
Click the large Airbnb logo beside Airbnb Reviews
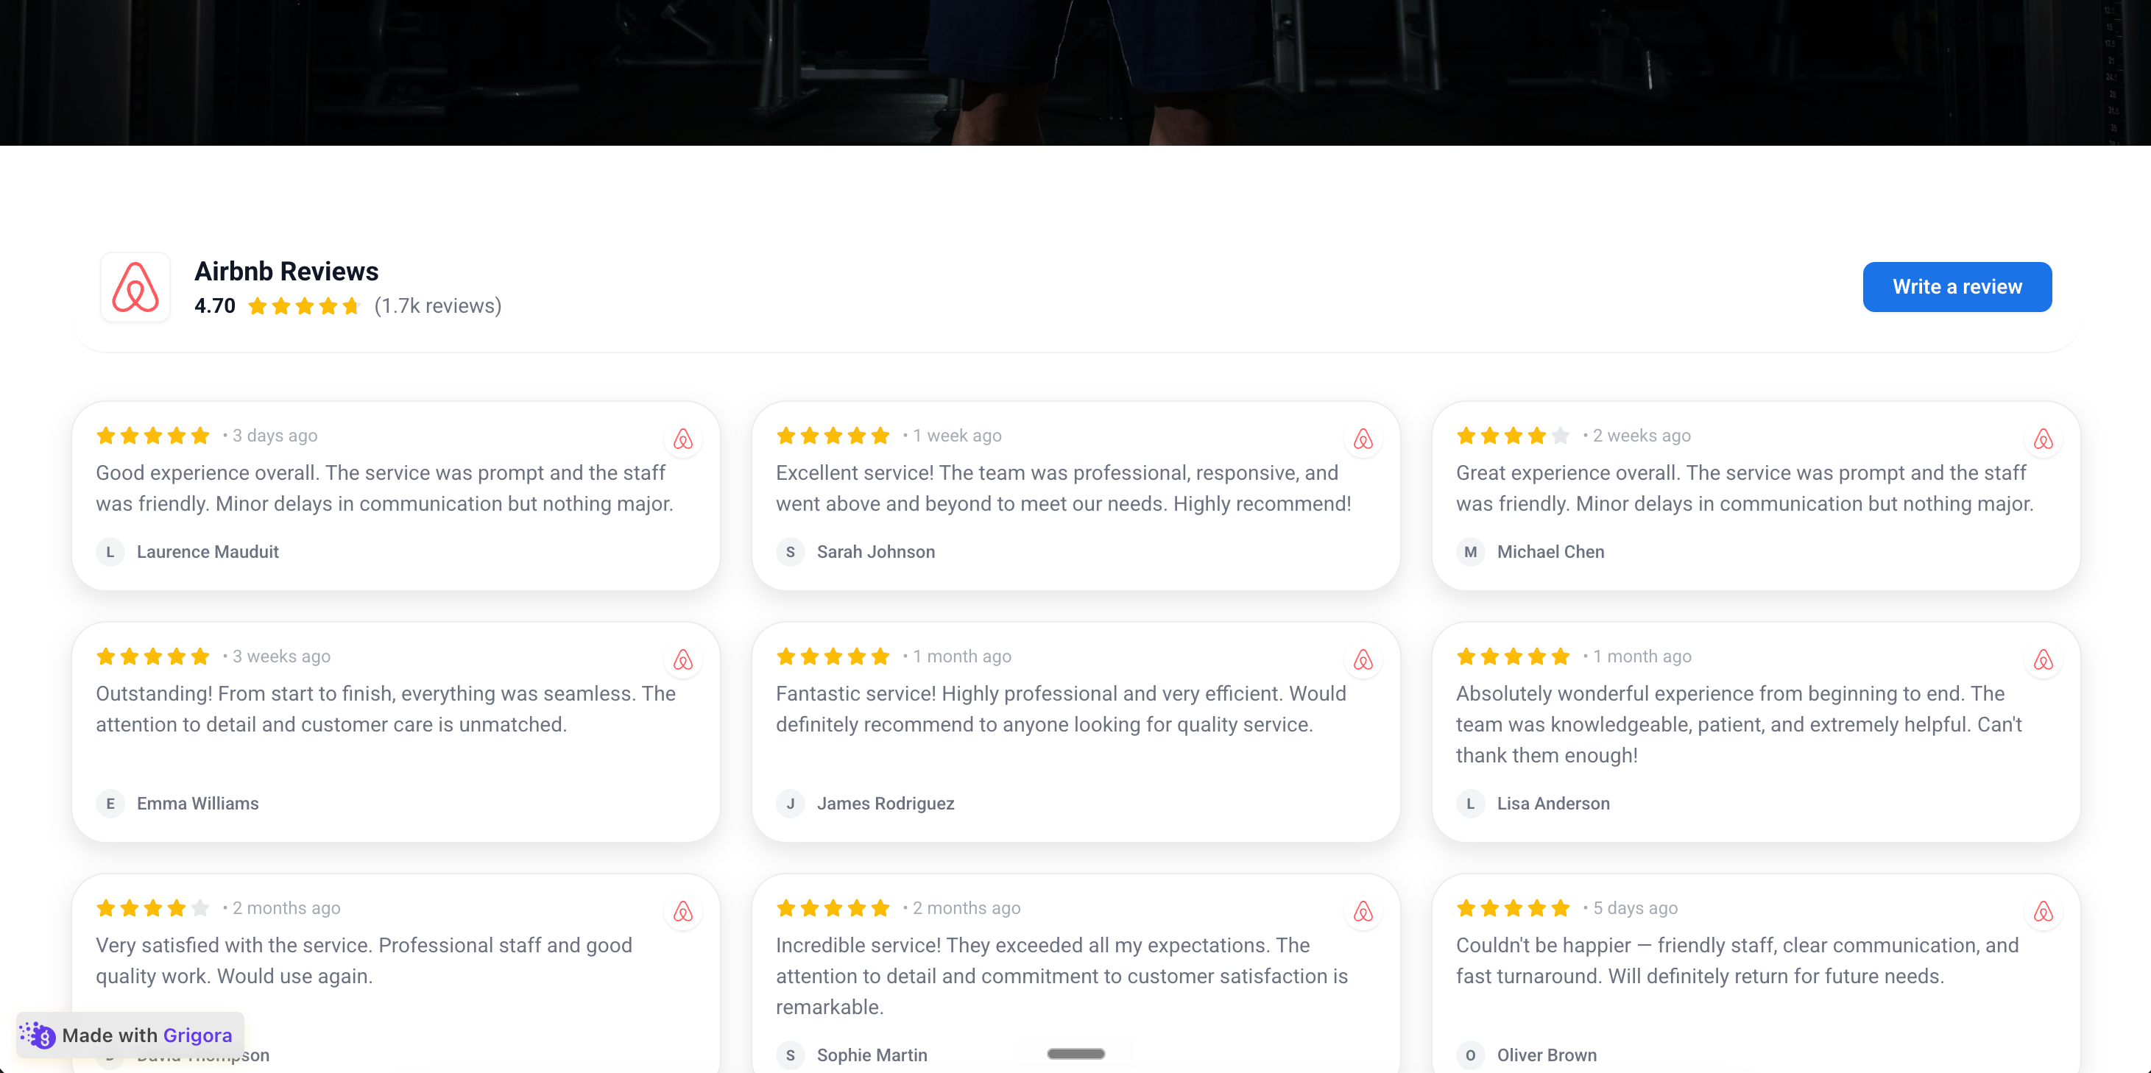tap(135, 287)
